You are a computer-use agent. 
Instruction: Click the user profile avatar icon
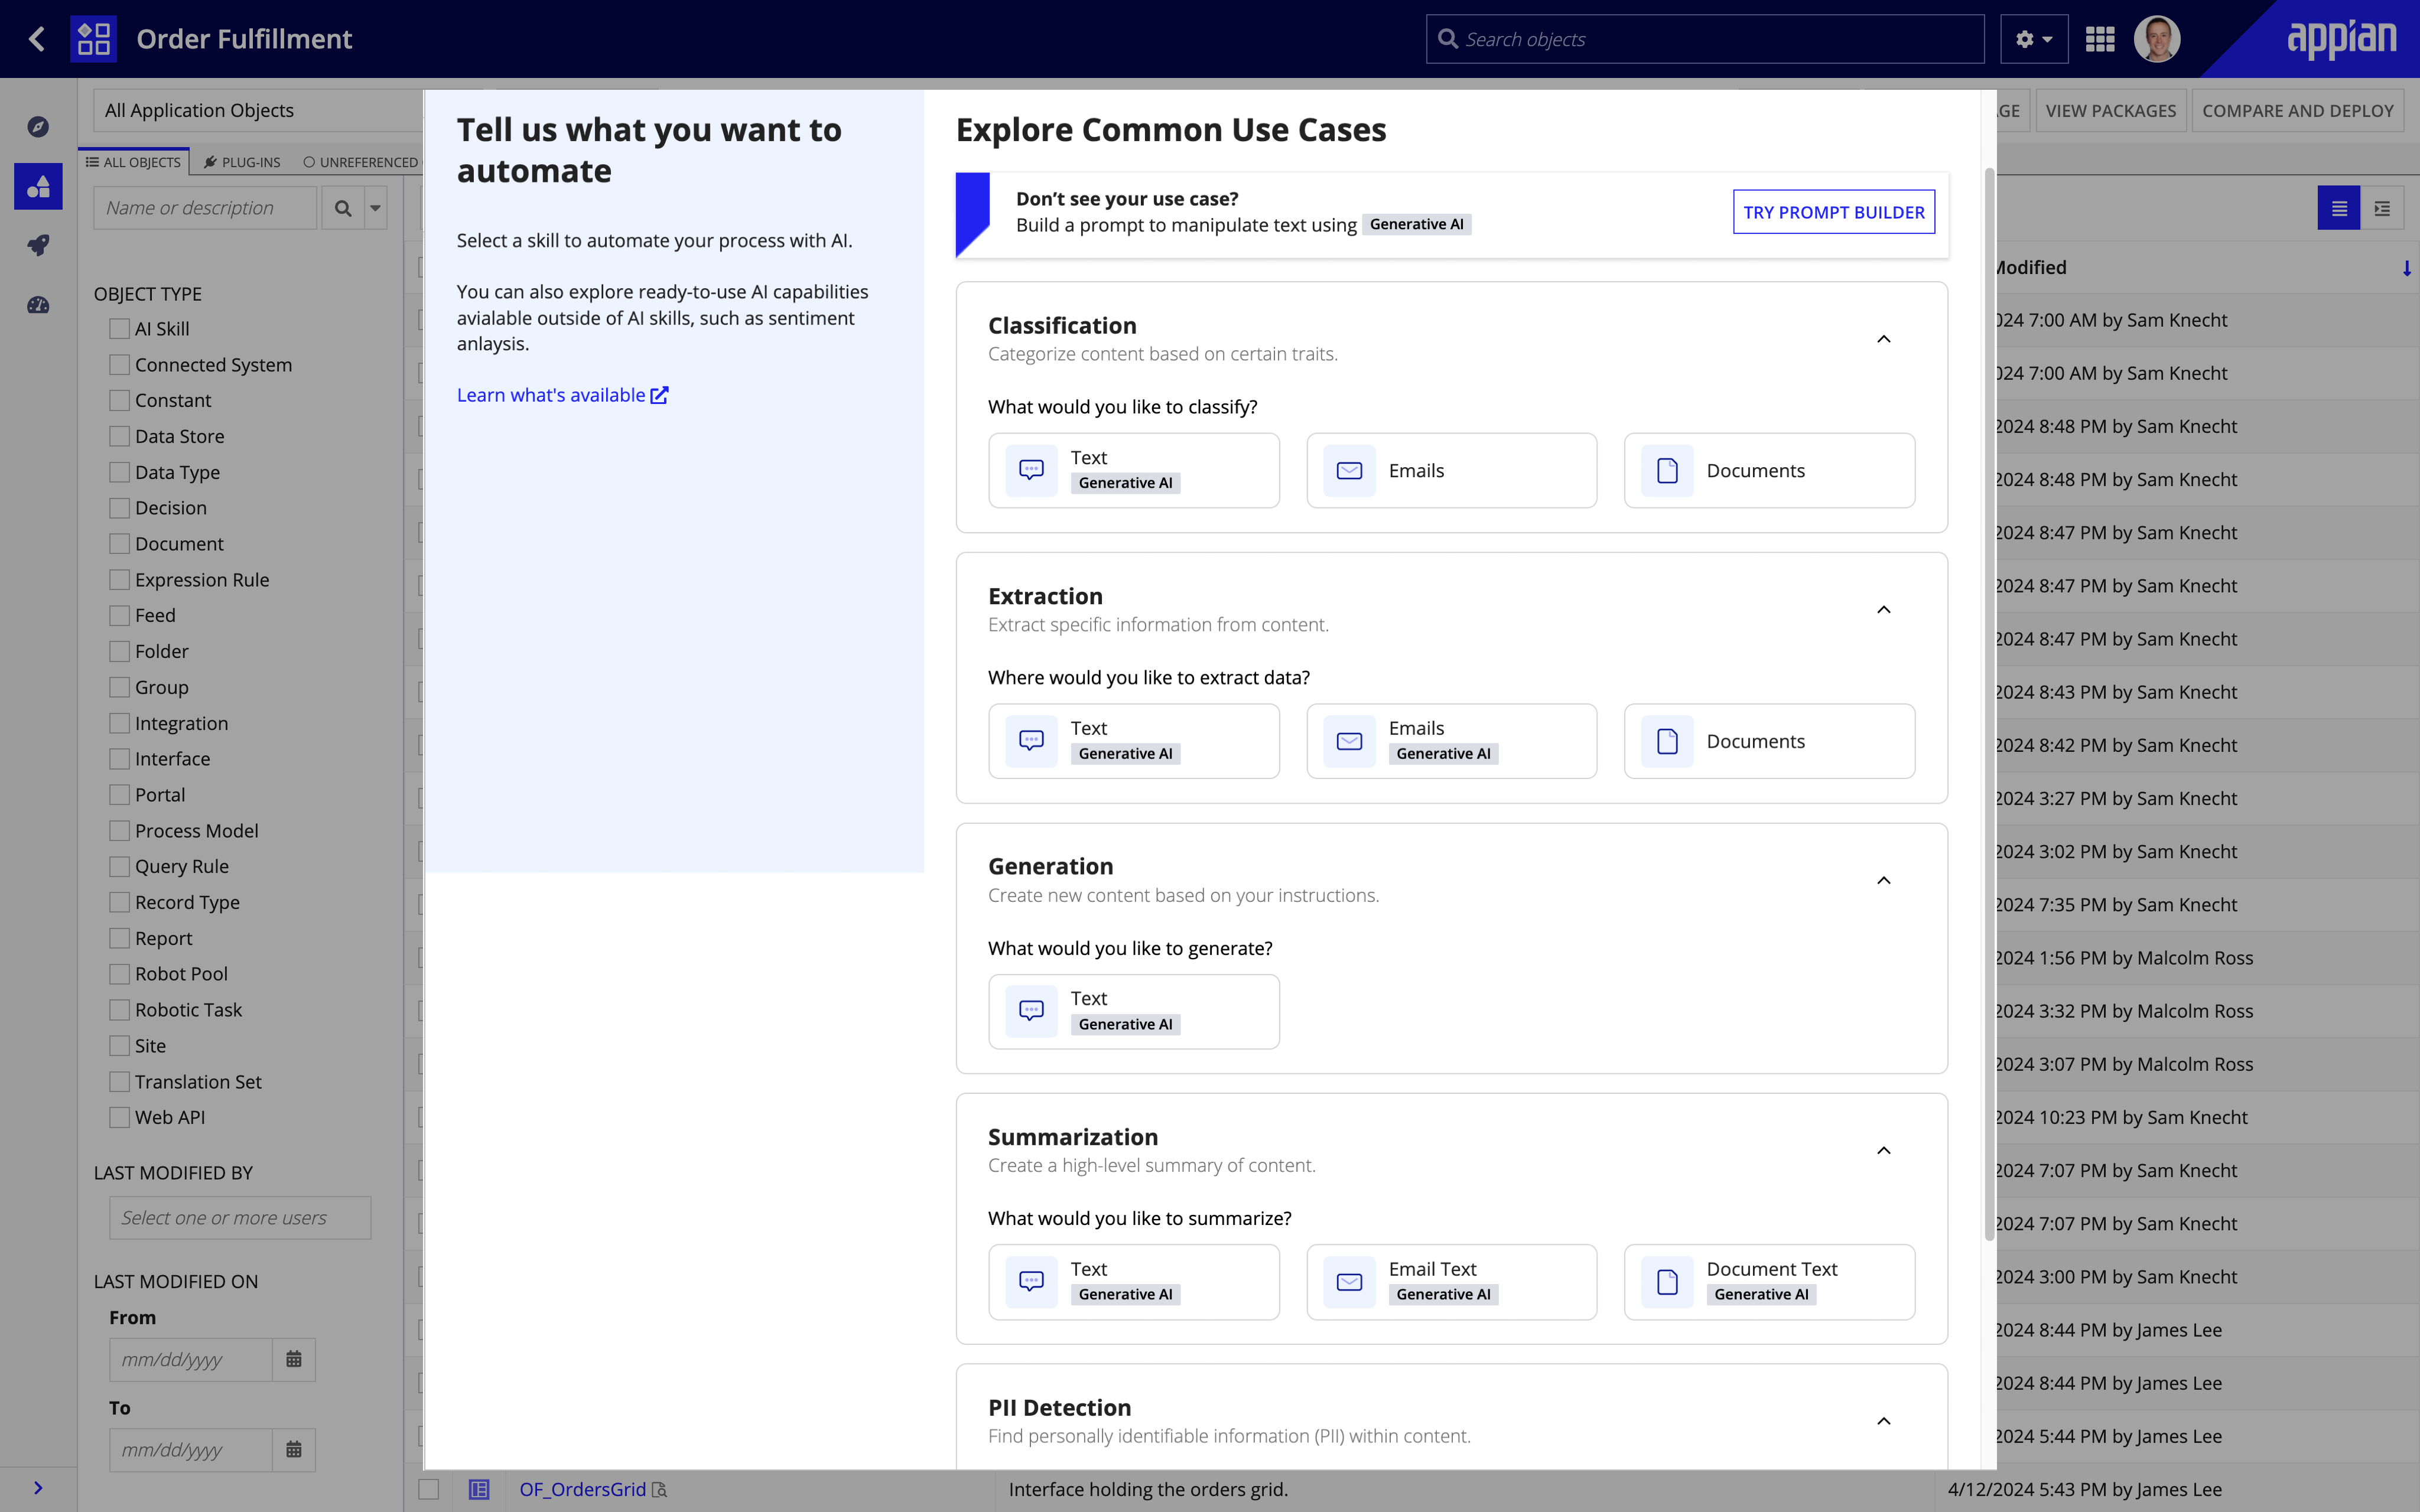[2157, 38]
